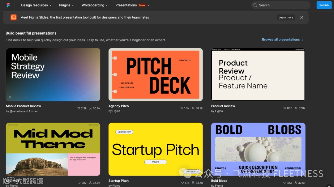Click the Bold Blobs title below the thumbnail
This screenshot has width=334, height=187.
(219, 181)
